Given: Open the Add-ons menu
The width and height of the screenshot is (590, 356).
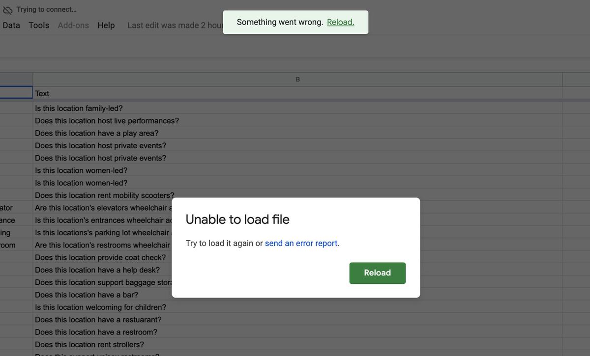Looking at the screenshot, I should pos(73,25).
